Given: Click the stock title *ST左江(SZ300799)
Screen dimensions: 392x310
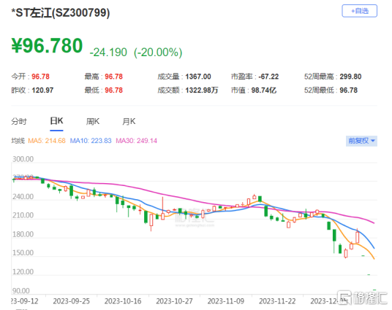Looking at the screenshot, I should [x=61, y=12].
